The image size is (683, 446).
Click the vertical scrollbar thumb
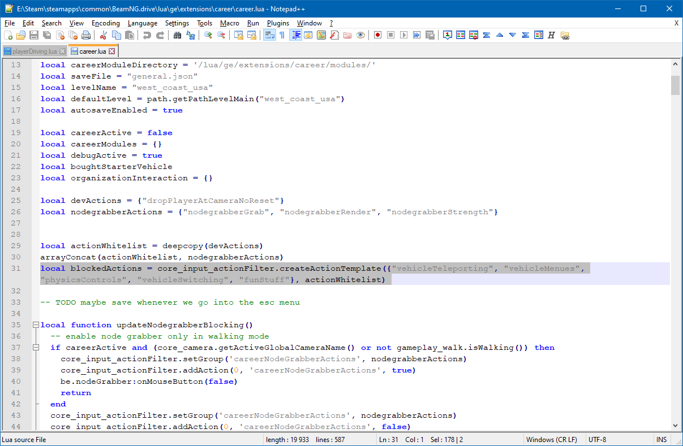[x=675, y=85]
